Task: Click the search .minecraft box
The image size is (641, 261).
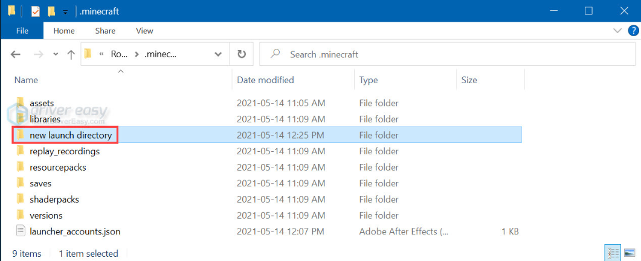Action: tap(447, 54)
